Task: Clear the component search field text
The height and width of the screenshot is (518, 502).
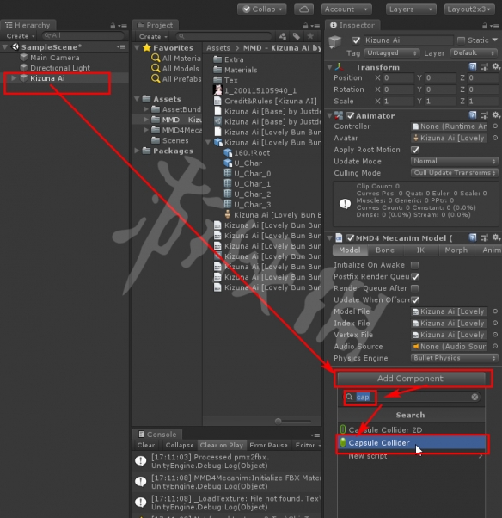Action: coord(474,397)
